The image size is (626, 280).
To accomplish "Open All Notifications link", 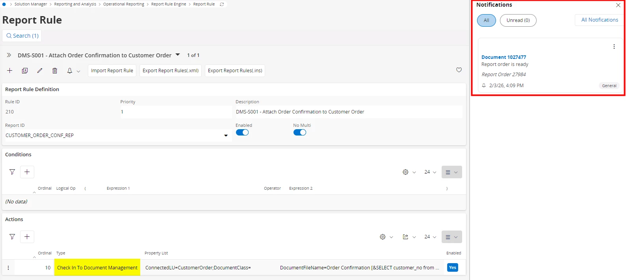I will point(600,20).
